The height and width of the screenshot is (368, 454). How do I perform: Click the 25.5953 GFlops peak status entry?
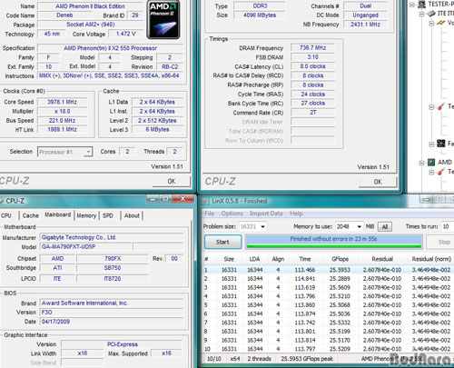pyautogui.click(x=307, y=359)
